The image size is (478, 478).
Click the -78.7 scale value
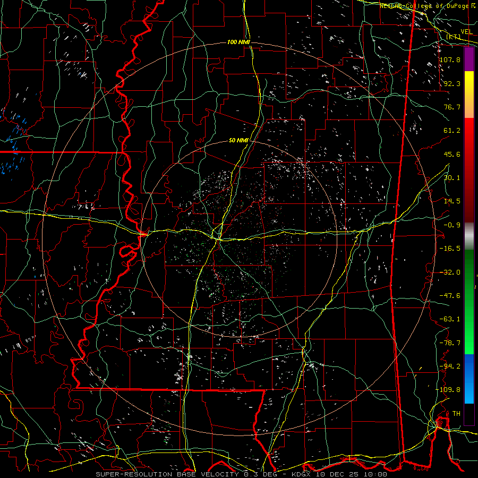click(450, 343)
